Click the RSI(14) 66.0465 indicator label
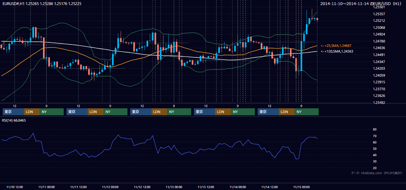 coord(14,120)
